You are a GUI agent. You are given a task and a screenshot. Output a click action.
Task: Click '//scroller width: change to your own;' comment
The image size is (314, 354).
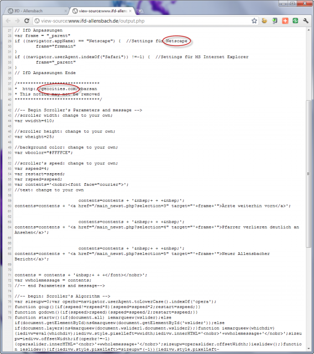click(x=64, y=116)
